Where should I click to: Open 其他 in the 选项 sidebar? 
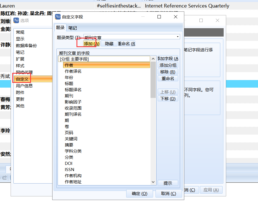(20, 106)
